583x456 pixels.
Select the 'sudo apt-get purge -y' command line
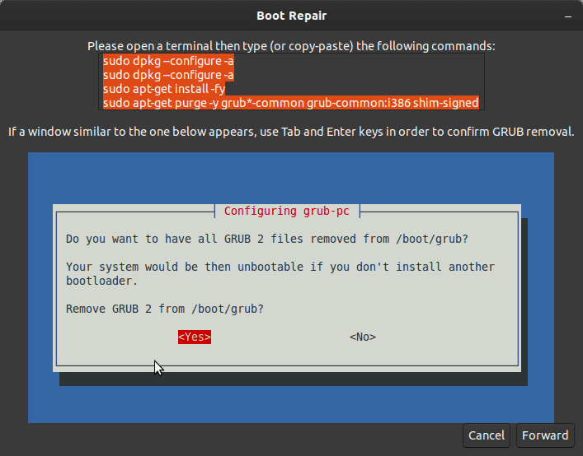(x=291, y=103)
